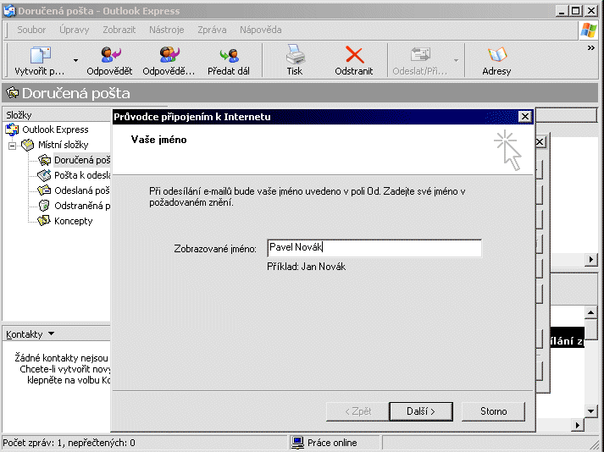This screenshot has height=452, width=604.
Task: Collapse the Místní složky tree node
Action: (x=13, y=145)
